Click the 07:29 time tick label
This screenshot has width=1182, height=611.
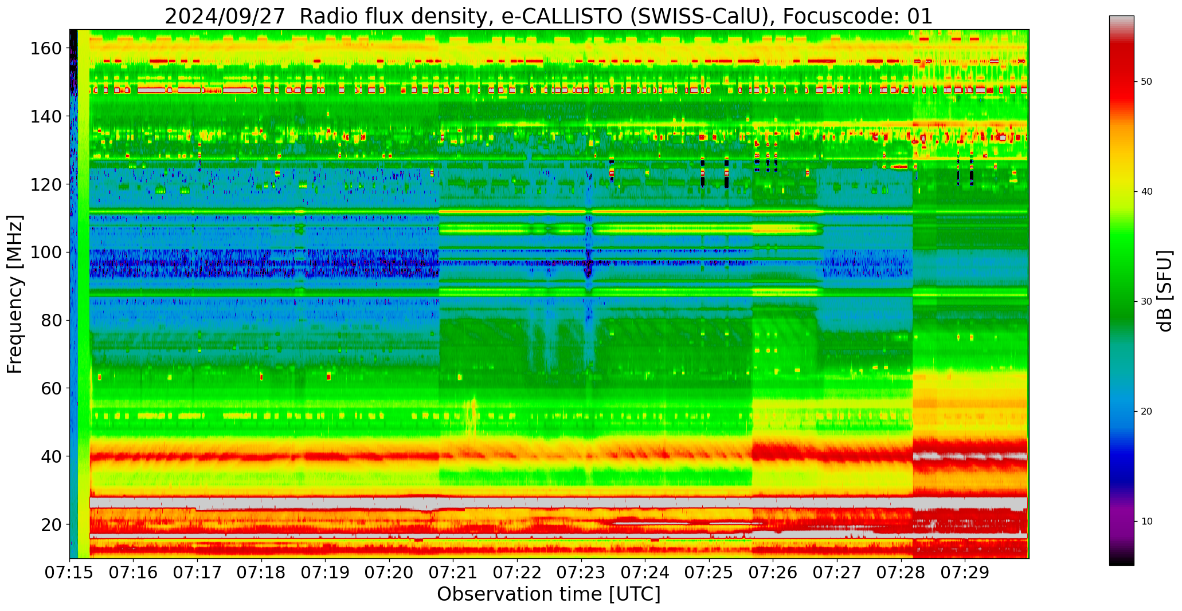click(965, 572)
